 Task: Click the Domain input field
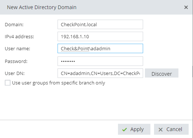pyautogui.click(x=100, y=24)
